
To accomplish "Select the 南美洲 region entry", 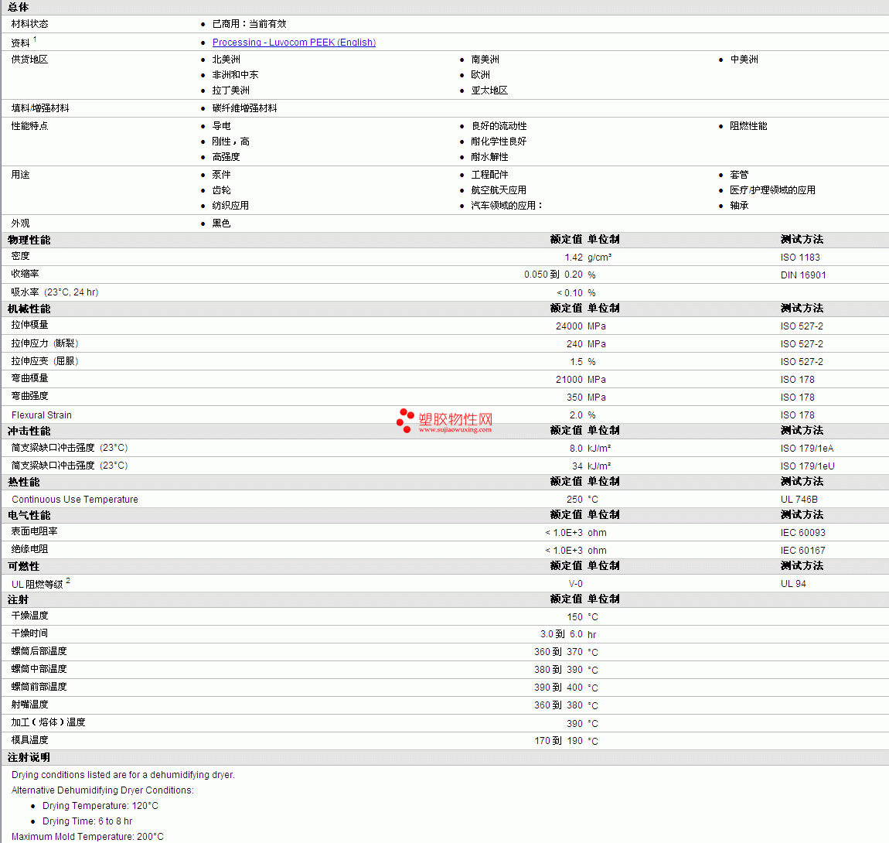I will (x=485, y=60).
